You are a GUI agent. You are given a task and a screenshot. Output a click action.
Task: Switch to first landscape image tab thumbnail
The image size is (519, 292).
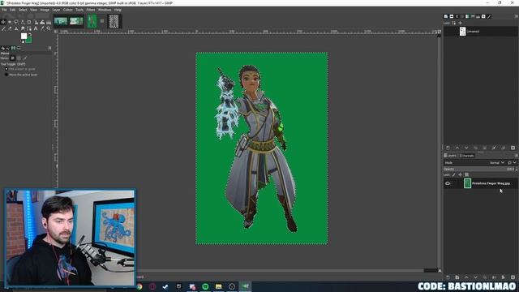[x=61, y=22]
